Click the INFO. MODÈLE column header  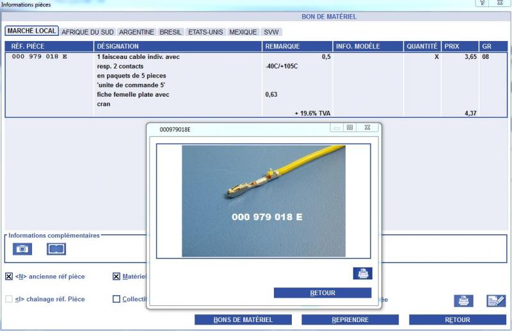pyautogui.click(x=369, y=46)
